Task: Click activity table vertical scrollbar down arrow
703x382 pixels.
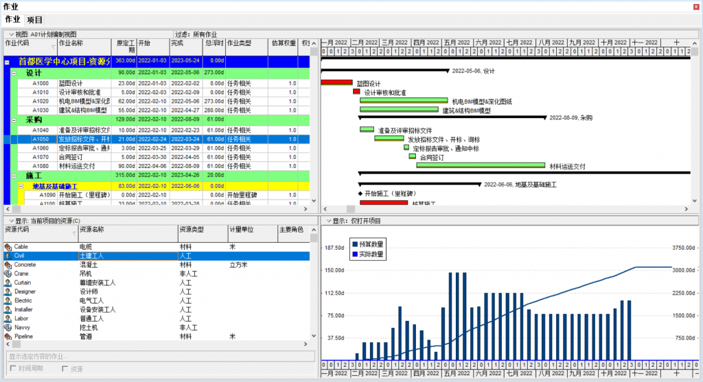Action: pyautogui.click(x=314, y=201)
